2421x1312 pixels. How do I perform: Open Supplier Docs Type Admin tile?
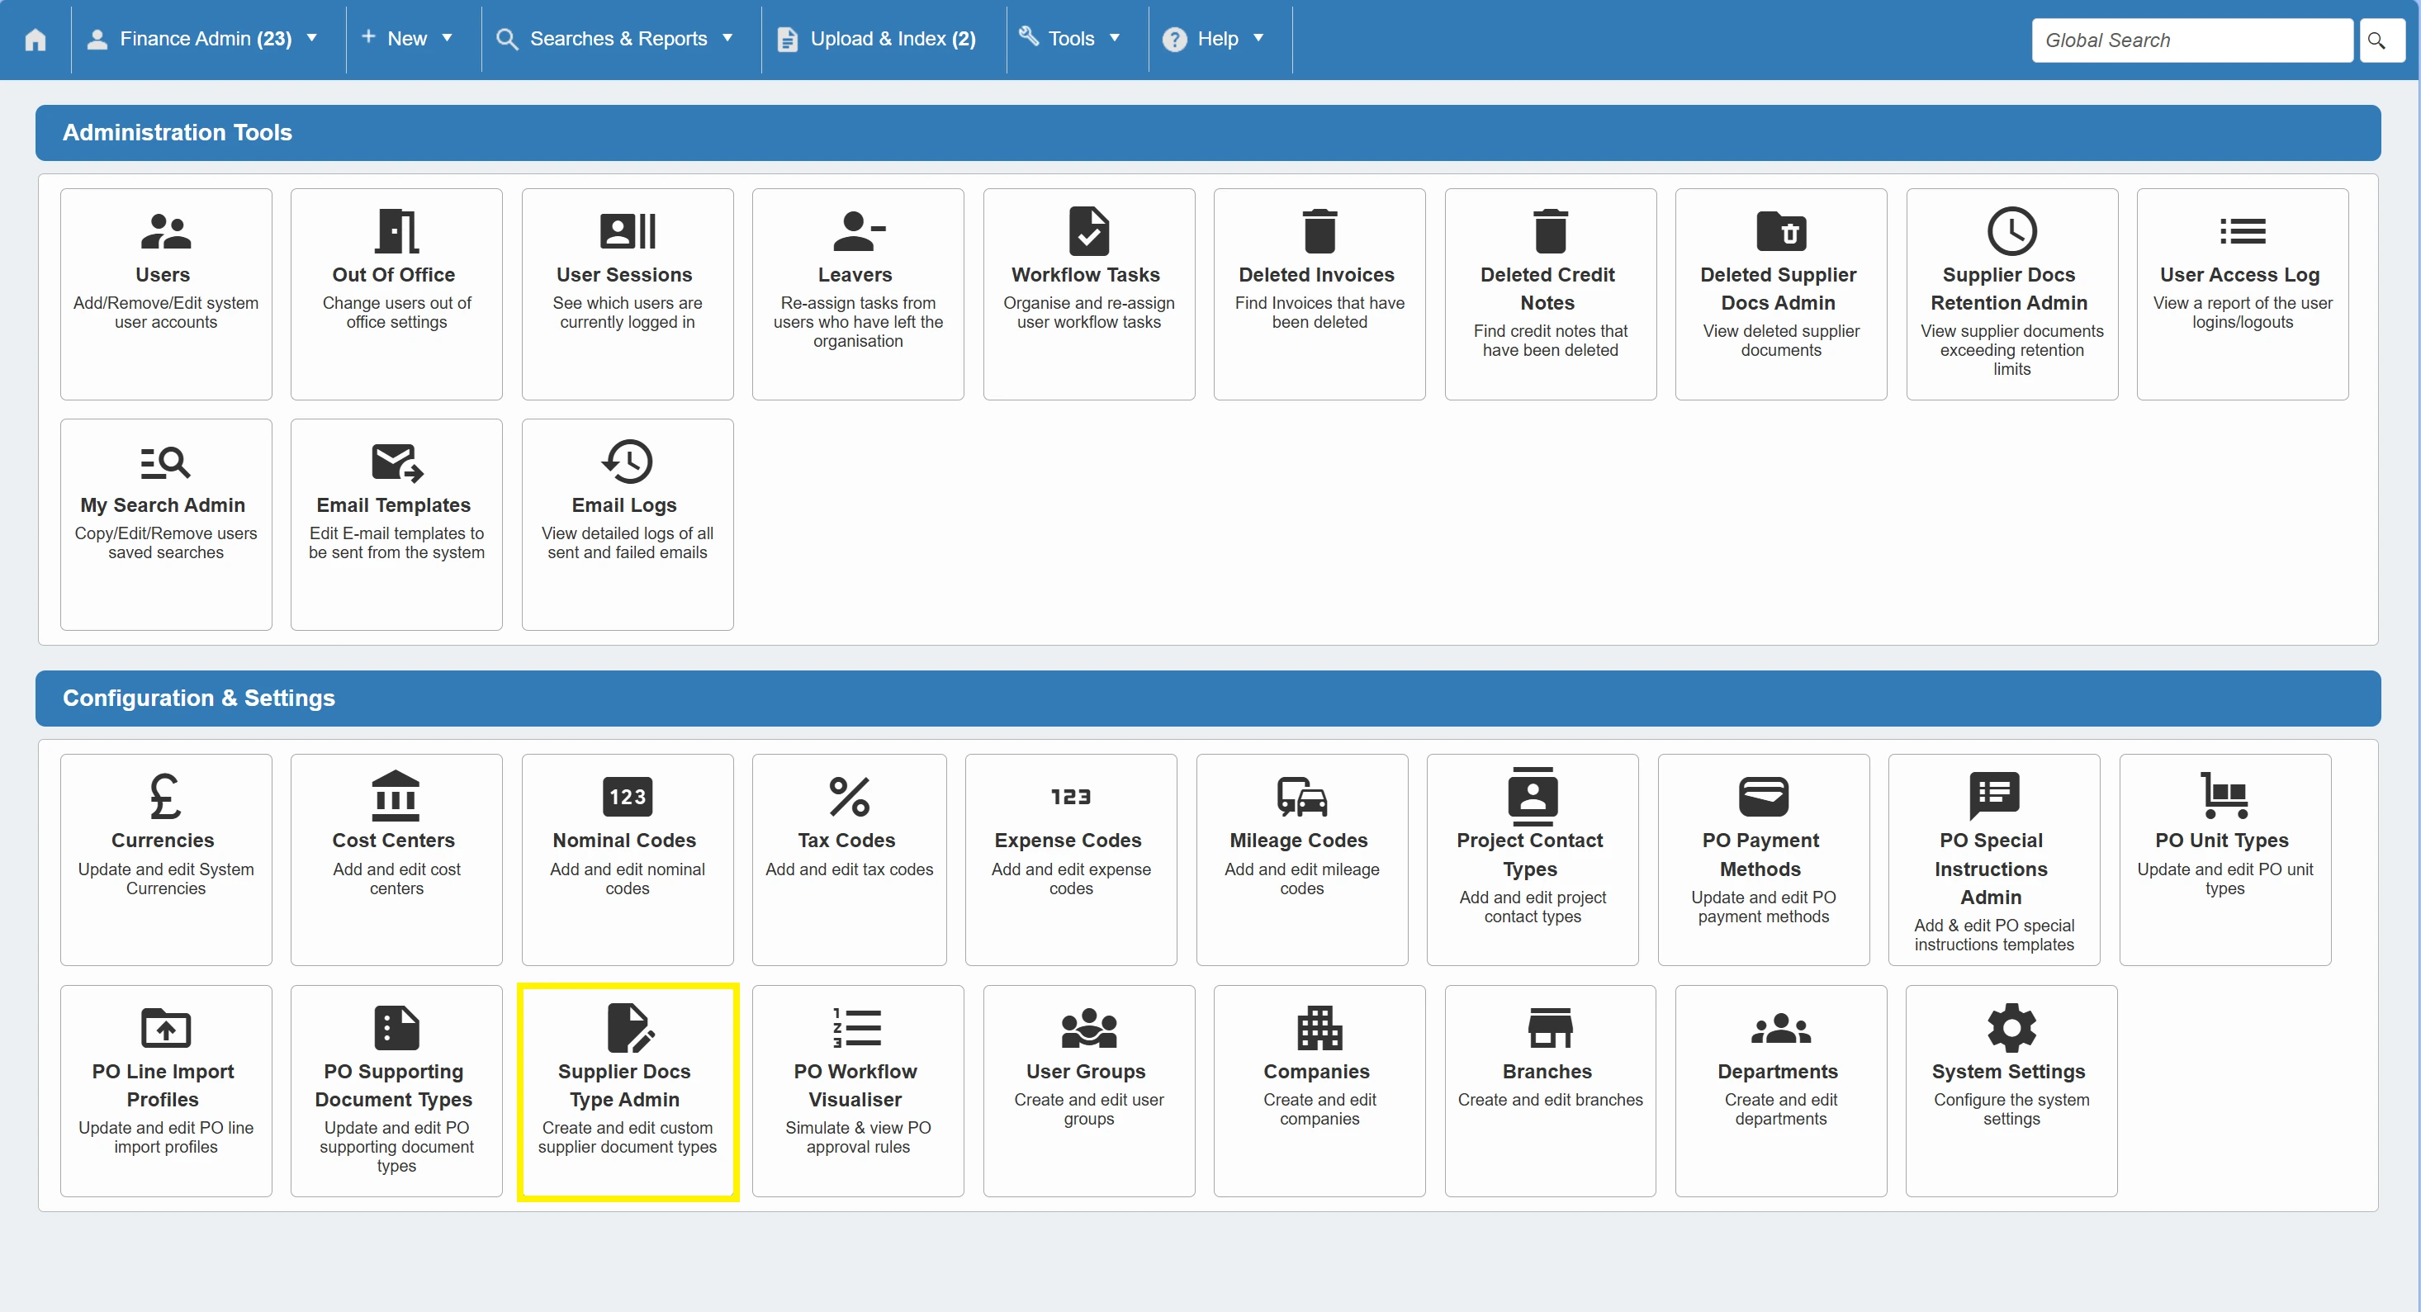(627, 1090)
